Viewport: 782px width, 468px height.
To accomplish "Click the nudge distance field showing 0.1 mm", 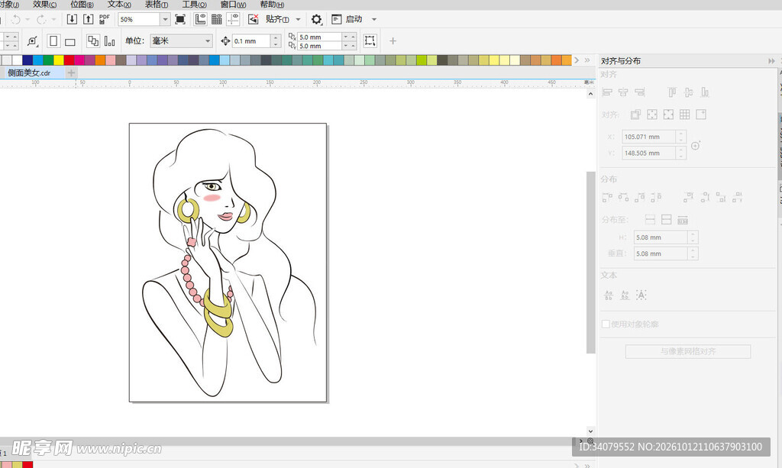I will (x=251, y=41).
